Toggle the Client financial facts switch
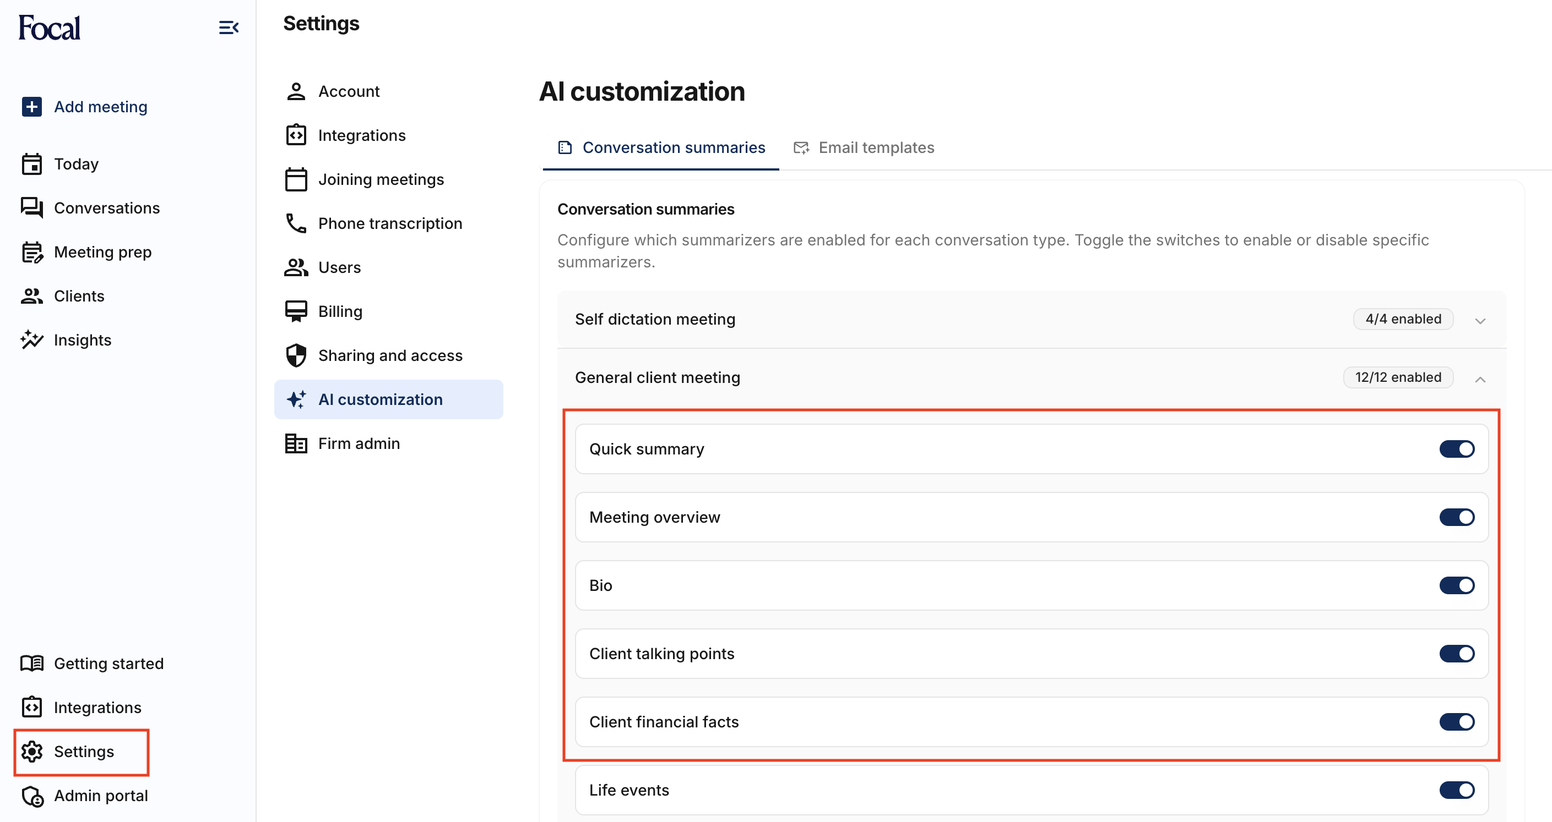 pos(1456,722)
